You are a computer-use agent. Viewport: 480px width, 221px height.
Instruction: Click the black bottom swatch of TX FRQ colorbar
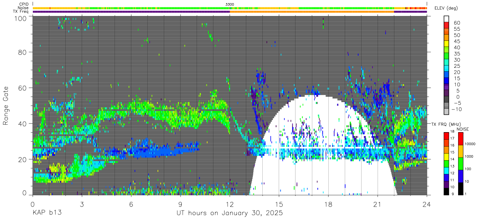pos(446,191)
